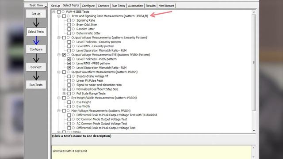Click description pane scroll up arrow
The image size is (283, 159).
pos(253,148)
